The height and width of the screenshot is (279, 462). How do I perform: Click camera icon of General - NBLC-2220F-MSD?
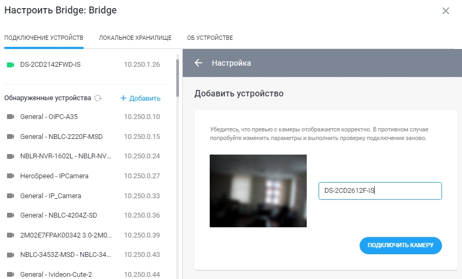point(11,137)
